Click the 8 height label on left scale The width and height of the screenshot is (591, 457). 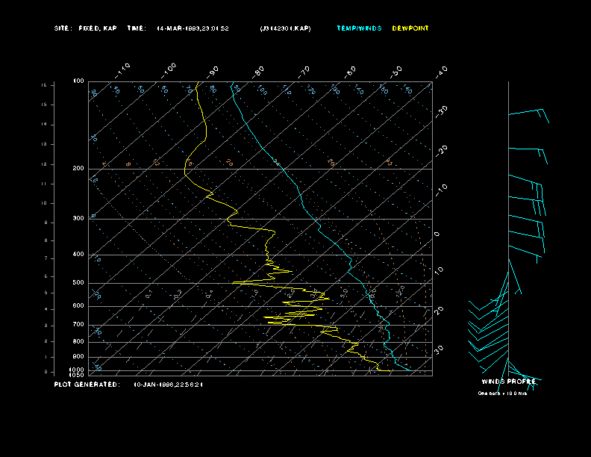(x=46, y=240)
